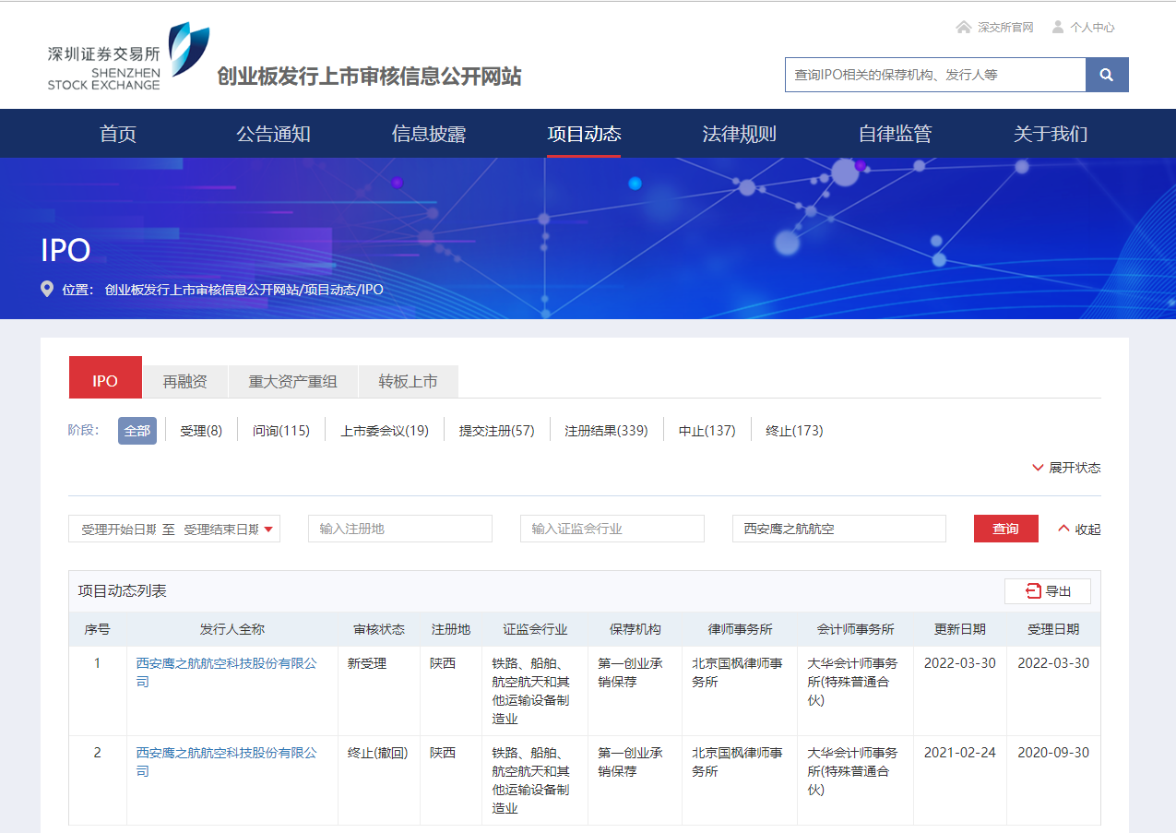1176x833 pixels.
Task: Expand the 展开状态 status chevron
Action: coord(1038,468)
